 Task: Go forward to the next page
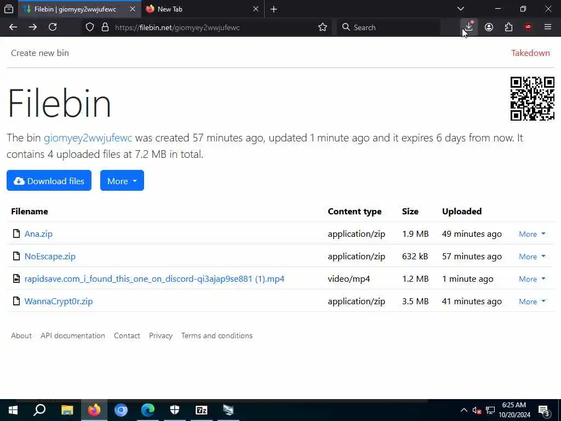[33, 27]
